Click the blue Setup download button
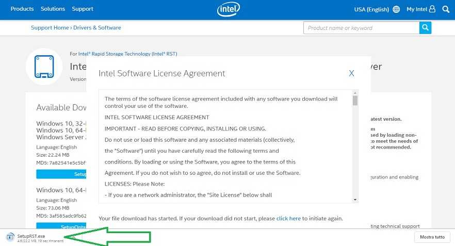The image size is (455, 246). point(61,174)
